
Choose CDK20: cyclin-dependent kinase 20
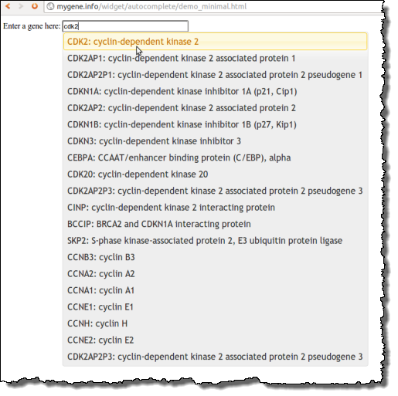click(x=216, y=174)
